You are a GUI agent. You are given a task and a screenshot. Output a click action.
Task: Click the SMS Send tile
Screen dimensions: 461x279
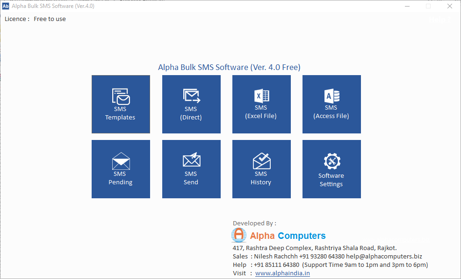(x=191, y=169)
